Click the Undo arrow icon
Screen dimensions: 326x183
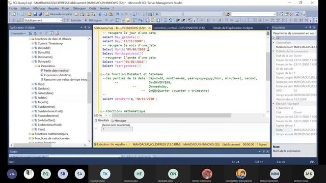(118, 14)
